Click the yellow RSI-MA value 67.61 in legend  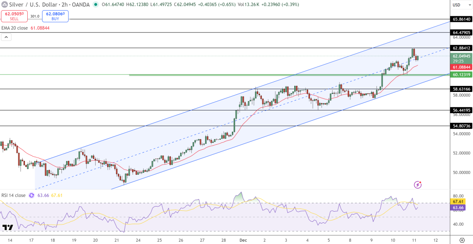pos(57,195)
